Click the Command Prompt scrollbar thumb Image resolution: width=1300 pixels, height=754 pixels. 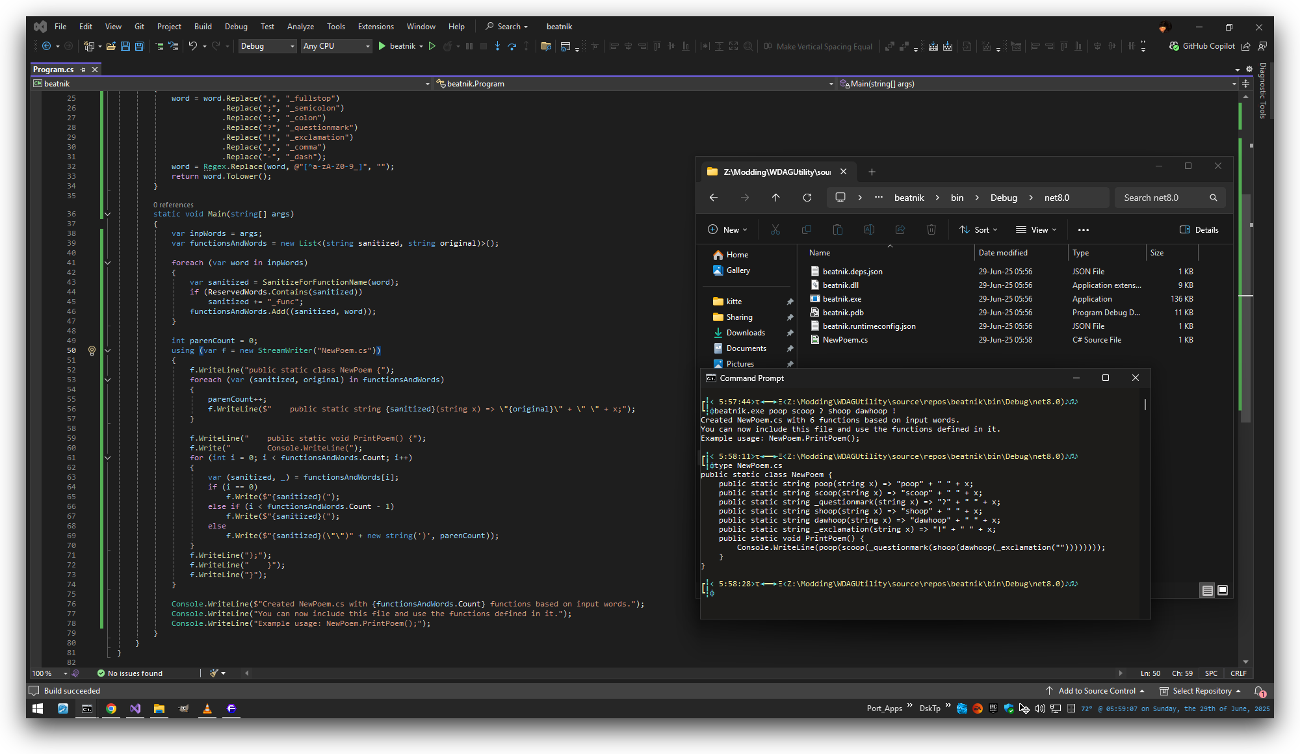pyautogui.click(x=1145, y=404)
